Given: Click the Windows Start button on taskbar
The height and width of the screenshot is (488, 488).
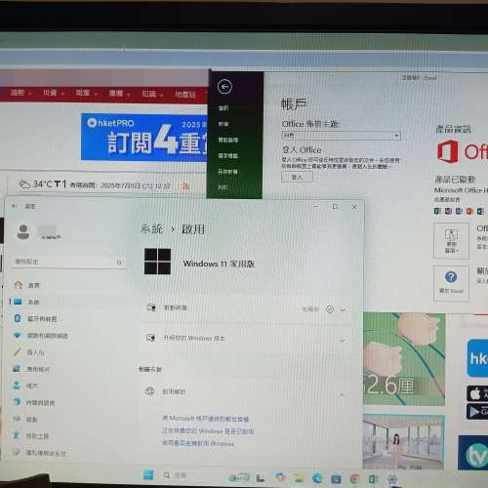Looking at the screenshot, I should point(148,475).
